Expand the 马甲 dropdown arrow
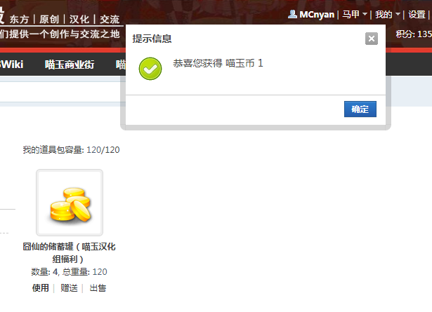This screenshot has width=432, height=312. click(x=365, y=14)
